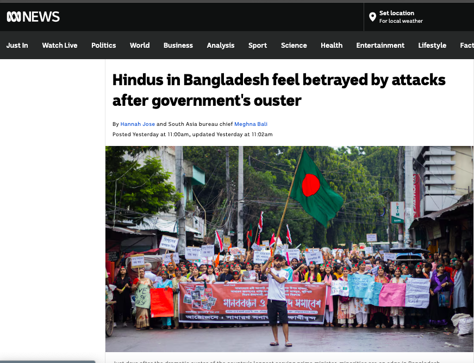This screenshot has height=363, width=474.
Task: Open author Hannah Jose's profile link
Action: pos(138,124)
